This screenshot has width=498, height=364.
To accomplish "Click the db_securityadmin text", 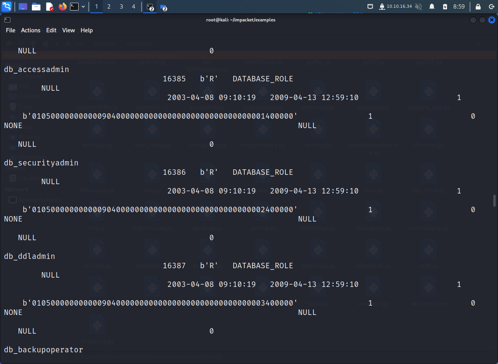I will 41,163.
